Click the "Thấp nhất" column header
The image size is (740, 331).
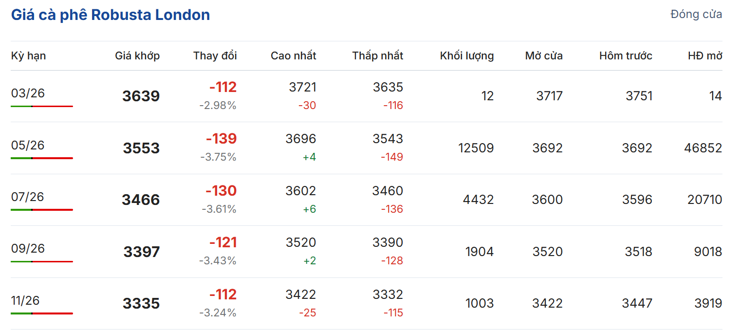pyautogui.click(x=377, y=56)
